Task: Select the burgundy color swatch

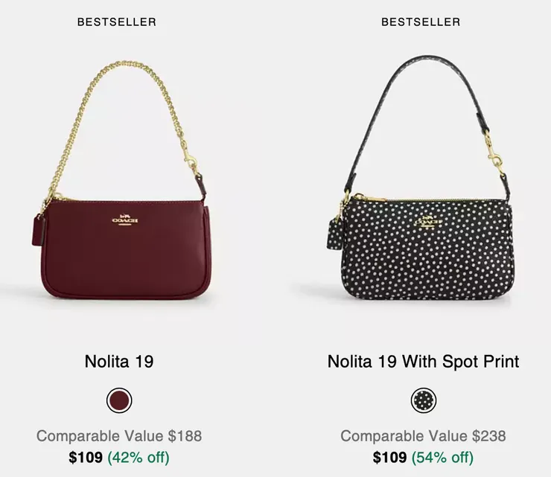Action: pos(119,401)
